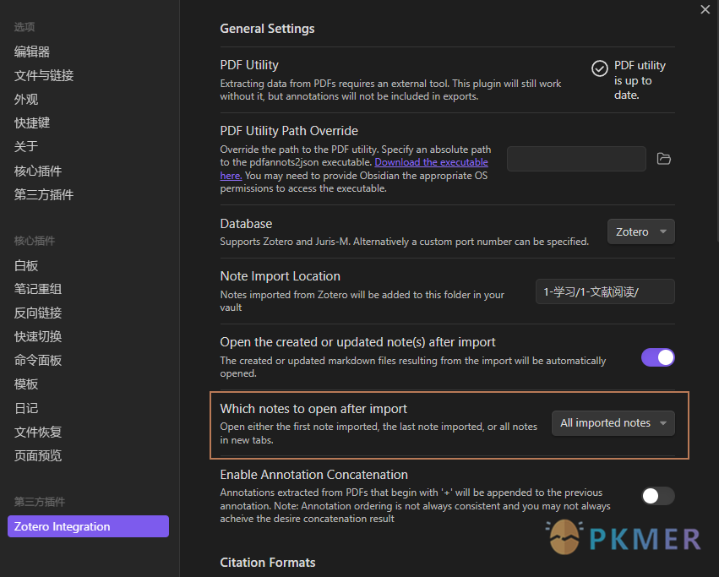Click the folder browse icon for PDF utility path
The image size is (719, 577).
pyautogui.click(x=663, y=159)
